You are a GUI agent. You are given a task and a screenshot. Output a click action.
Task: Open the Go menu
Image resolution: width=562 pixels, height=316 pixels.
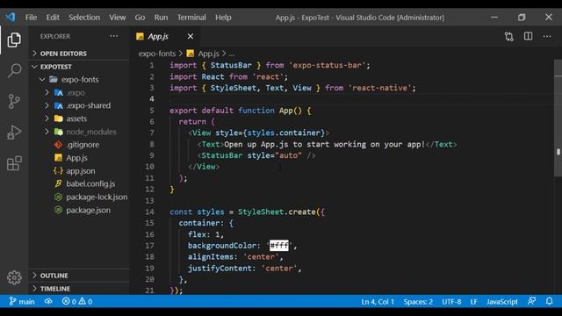coord(140,18)
